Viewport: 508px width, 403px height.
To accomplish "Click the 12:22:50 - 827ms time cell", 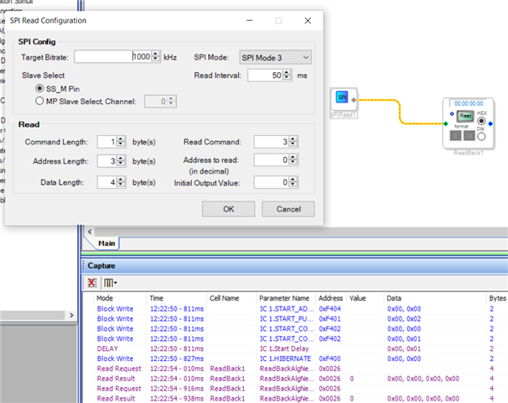I will click(177, 359).
